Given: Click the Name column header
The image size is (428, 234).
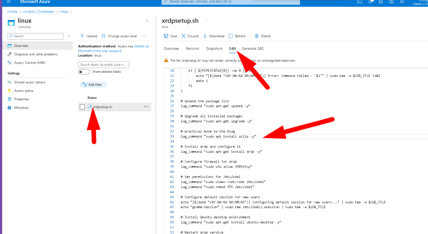Looking at the screenshot, I should point(92,98).
